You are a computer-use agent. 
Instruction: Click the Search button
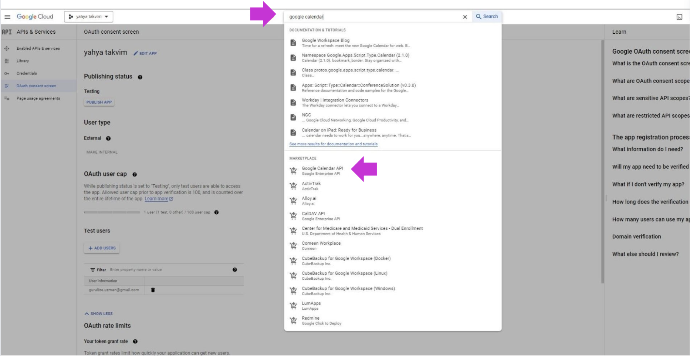(487, 17)
